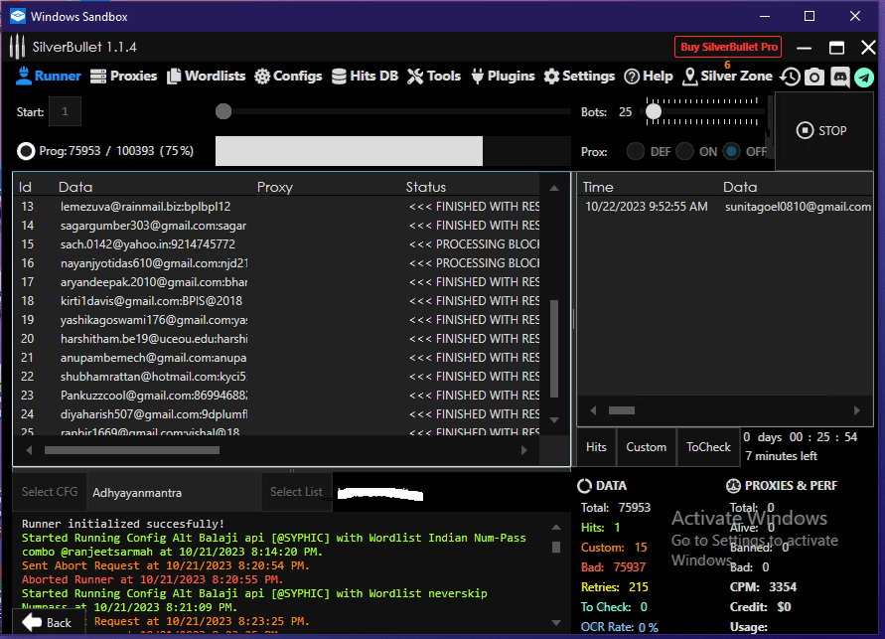Open the Discord icon link
This screenshot has width=885, height=639.
tap(839, 77)
